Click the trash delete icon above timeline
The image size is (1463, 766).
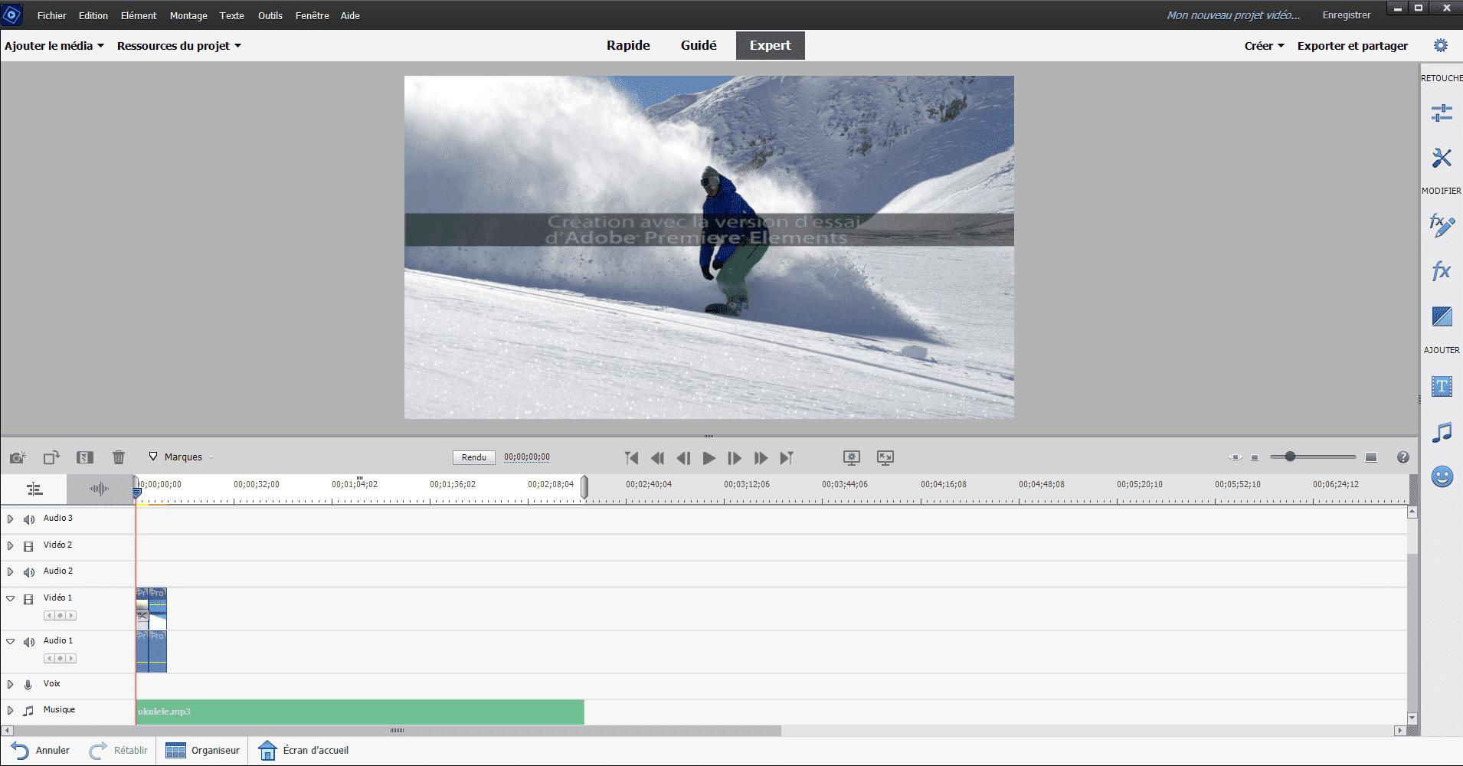point(119,457)
